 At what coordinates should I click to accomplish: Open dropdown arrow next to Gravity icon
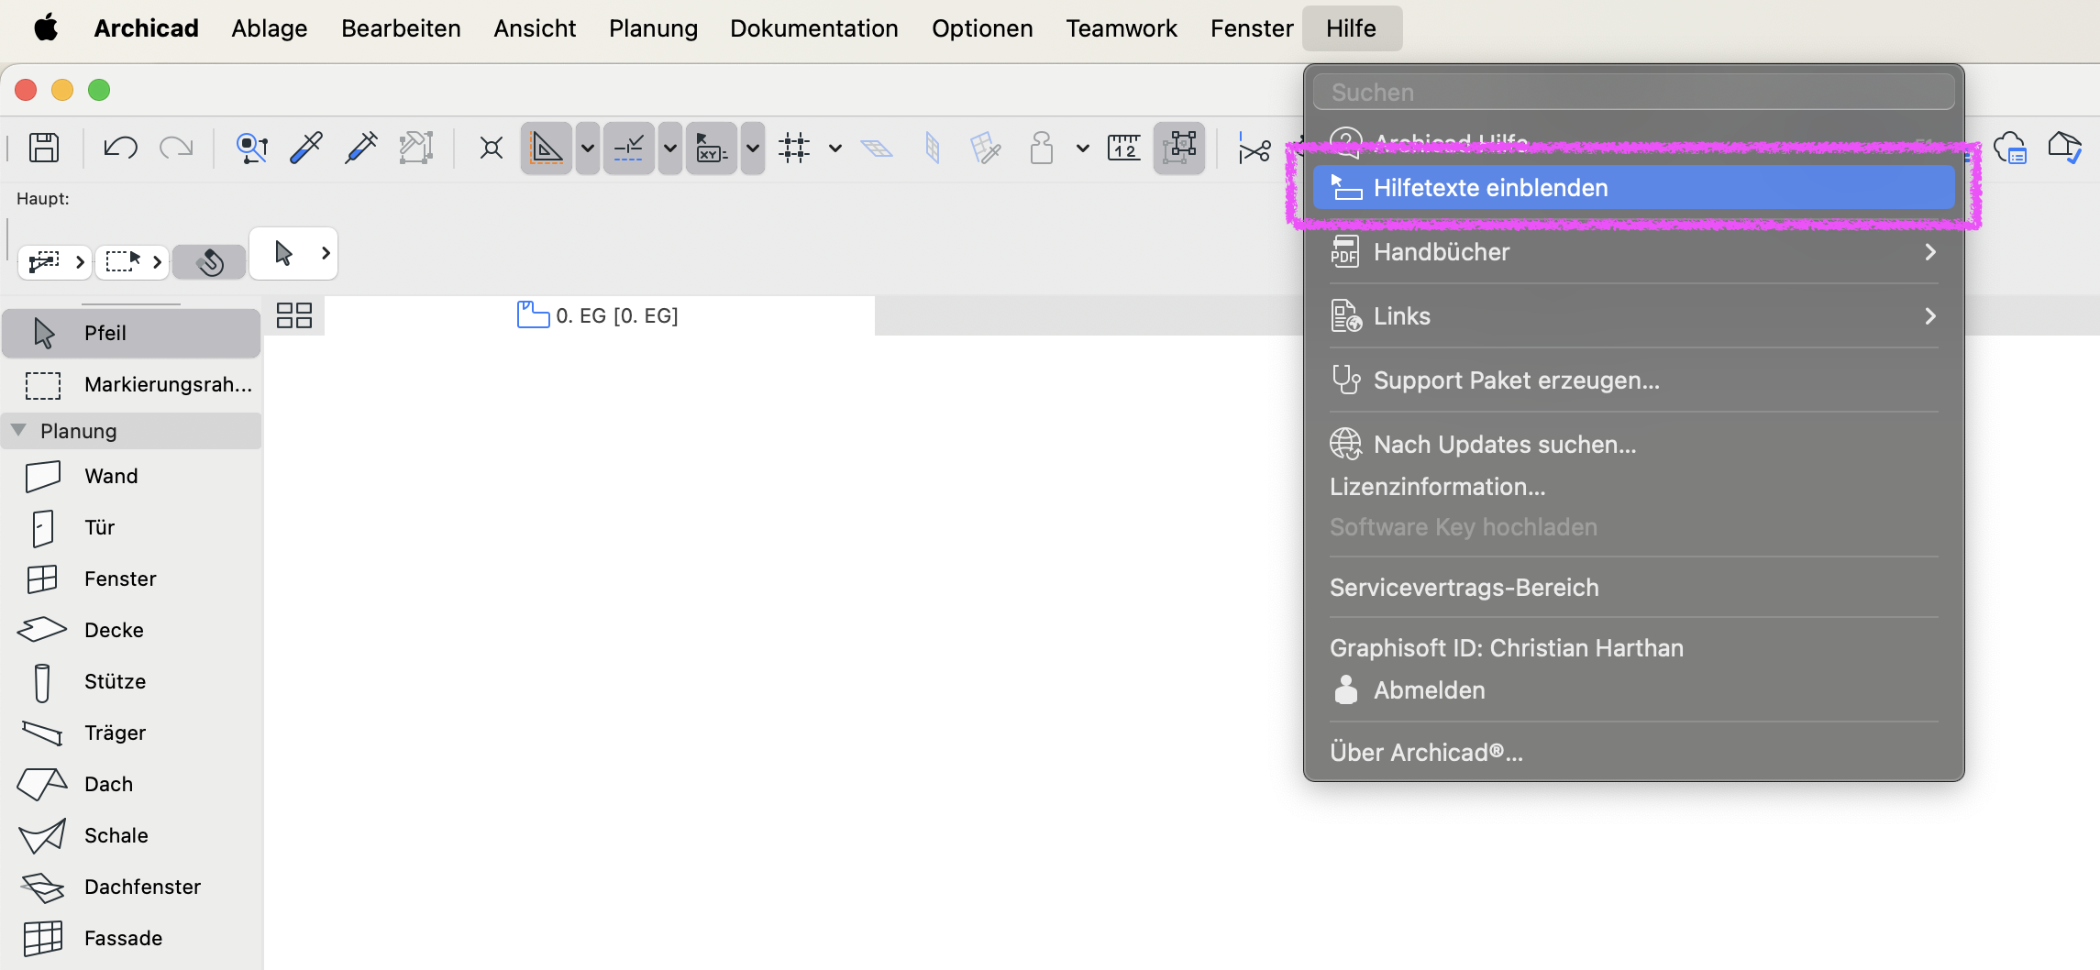pos(1083,148)
